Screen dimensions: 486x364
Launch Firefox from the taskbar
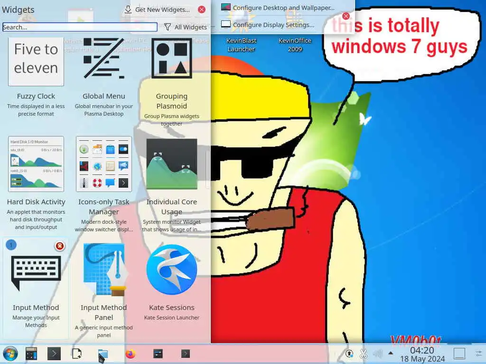pos(131,354)
